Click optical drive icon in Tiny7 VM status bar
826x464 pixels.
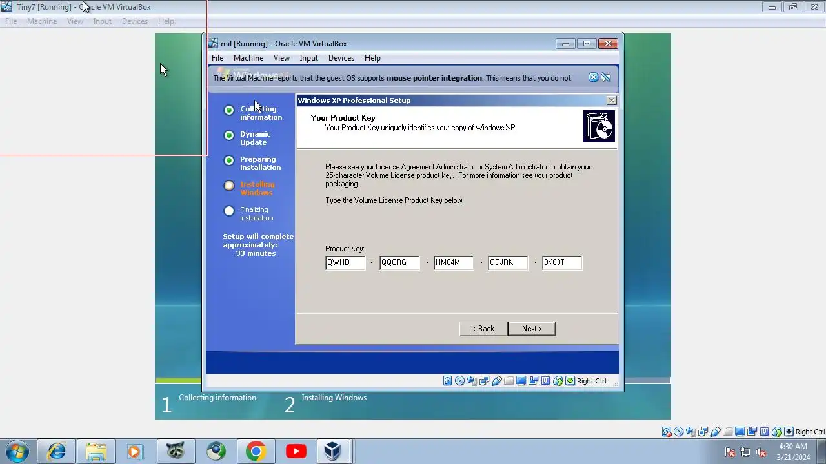tap(679, 432)
